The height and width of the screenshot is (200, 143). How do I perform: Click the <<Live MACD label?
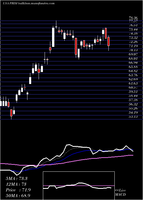[x=120, y=193]
